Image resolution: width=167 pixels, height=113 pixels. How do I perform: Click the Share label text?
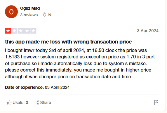point(46,102)
